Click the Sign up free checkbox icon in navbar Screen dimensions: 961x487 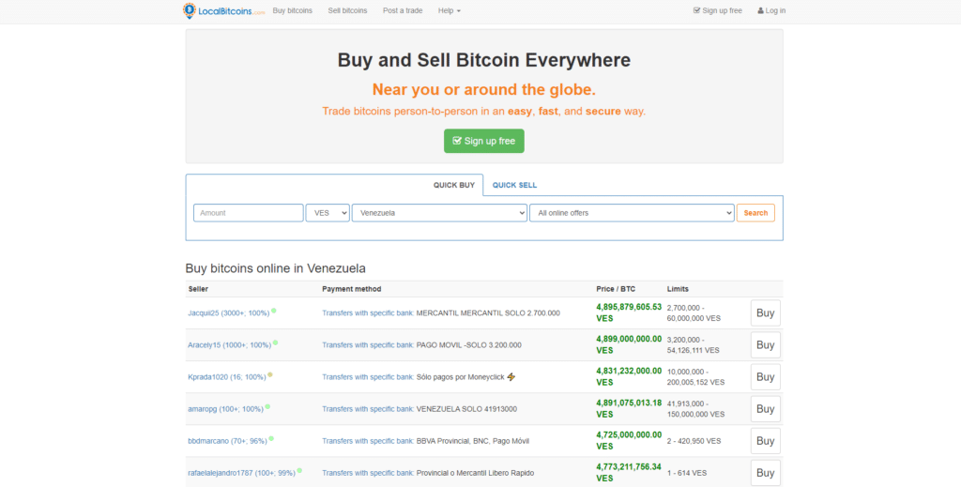[x=696, y=10]
